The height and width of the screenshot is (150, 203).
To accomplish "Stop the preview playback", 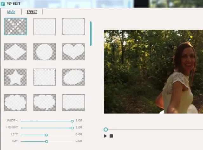I will click(x=111, y=136).
